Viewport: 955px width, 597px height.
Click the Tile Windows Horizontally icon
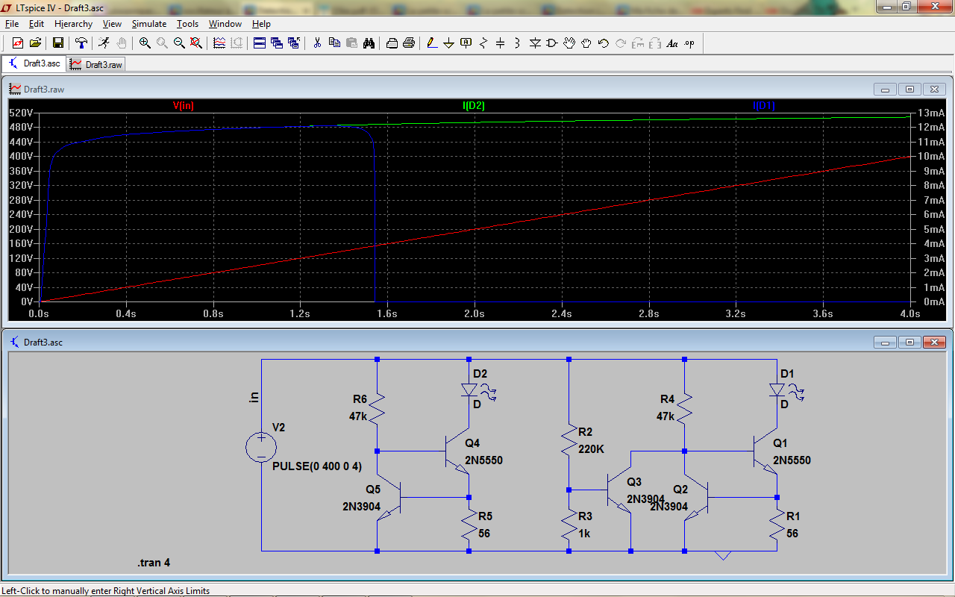click(260, 43)
